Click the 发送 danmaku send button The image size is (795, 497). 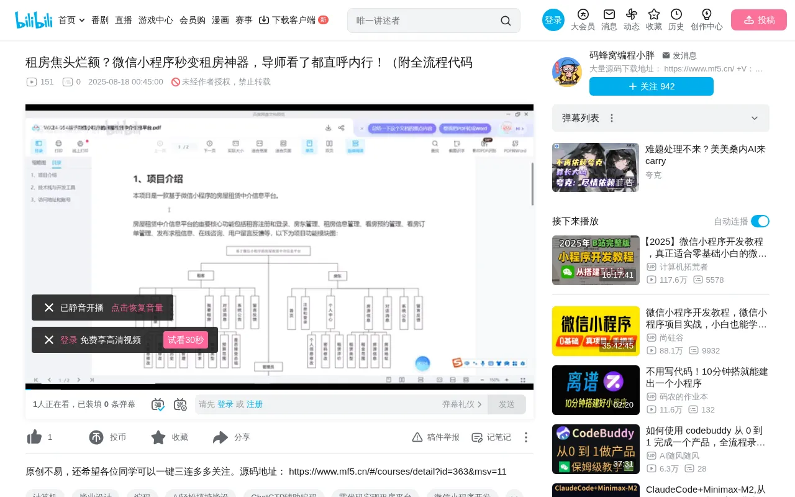click(x=507, y=404)
